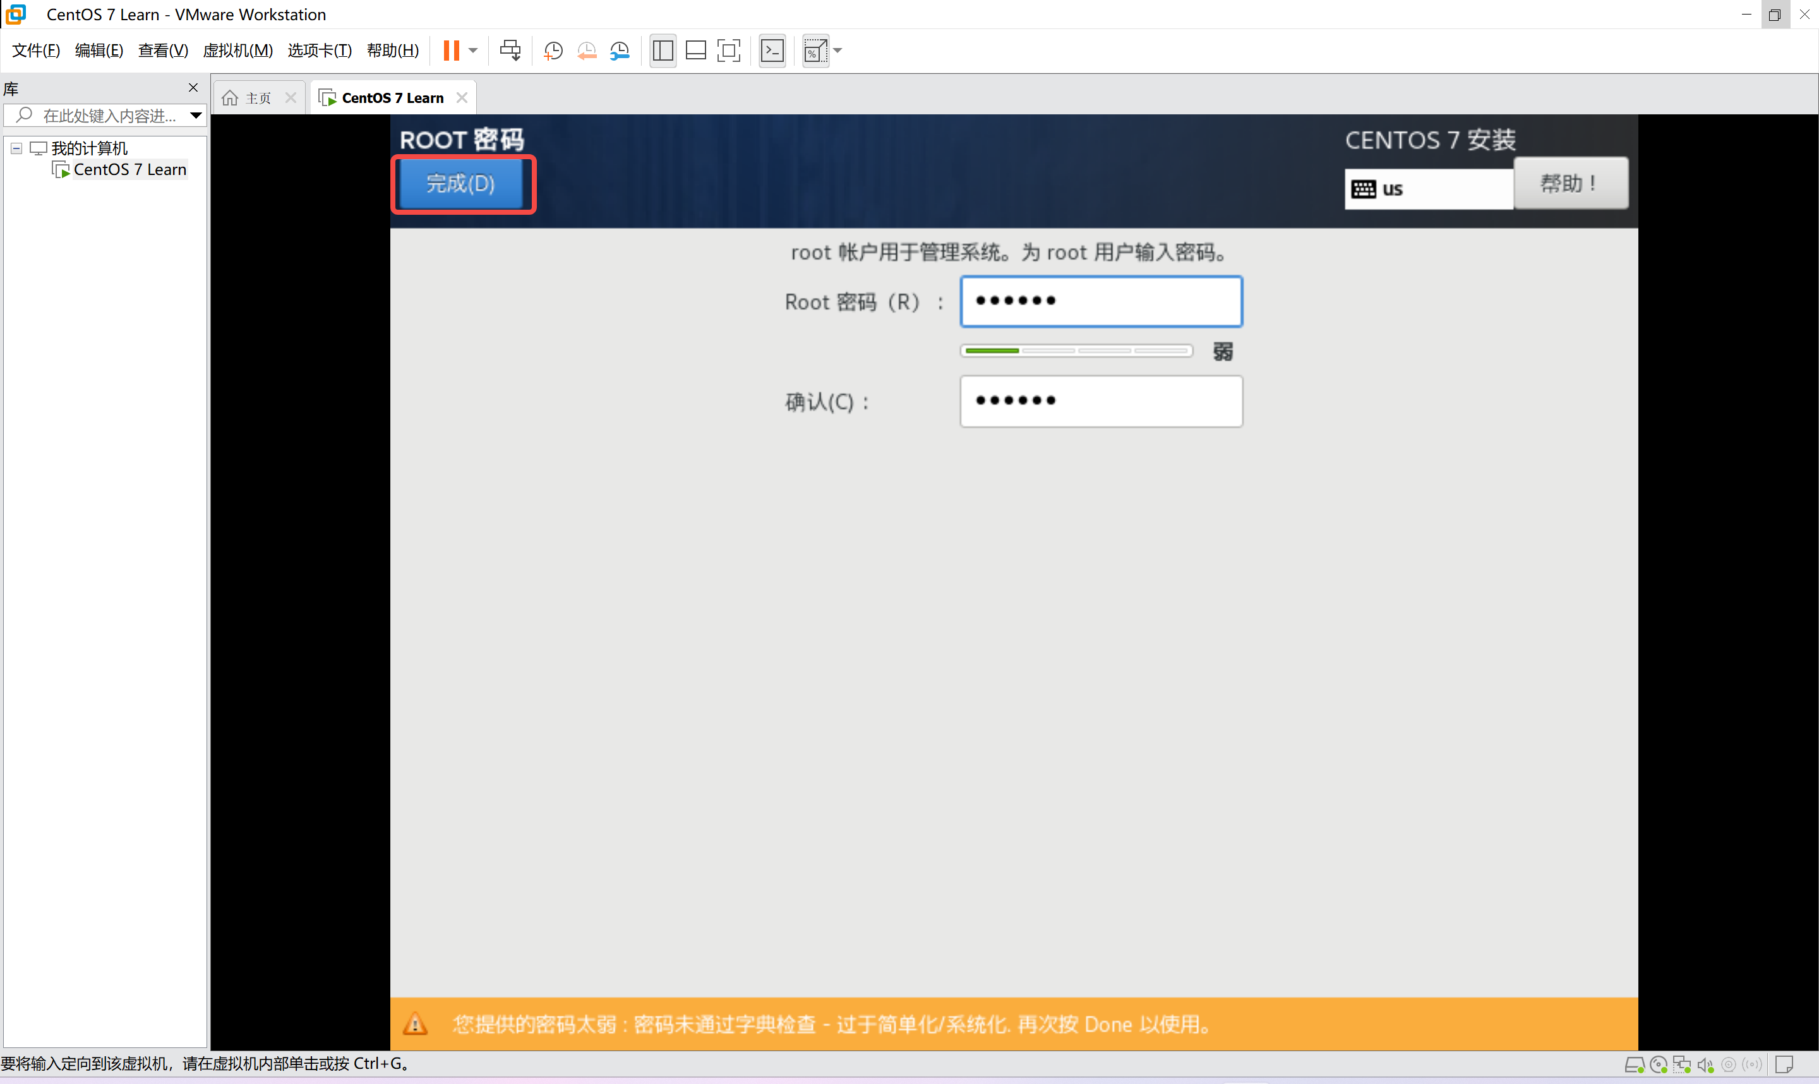Close the 主页 home tab
The width and height of the screenshot is (1819, 1084).
291,98
